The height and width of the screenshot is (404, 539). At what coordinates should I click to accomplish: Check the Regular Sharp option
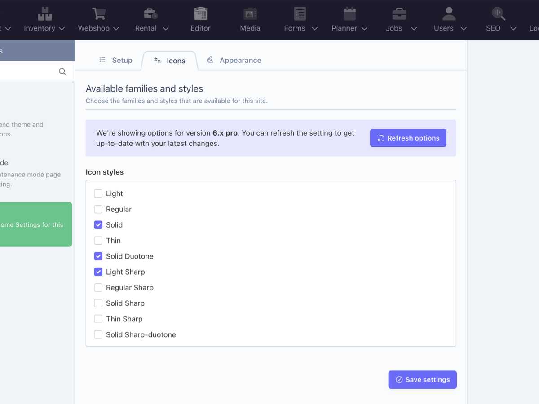point(98,287)
